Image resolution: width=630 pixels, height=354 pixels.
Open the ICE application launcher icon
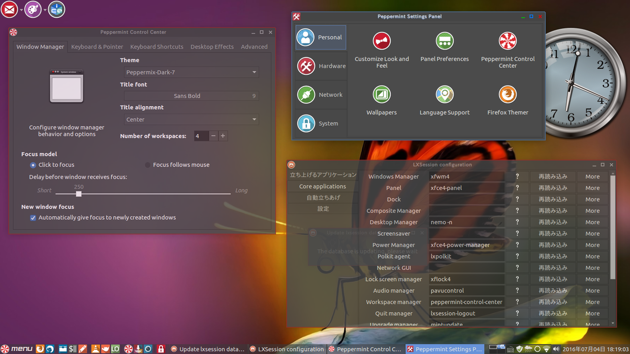coord(57,9)
